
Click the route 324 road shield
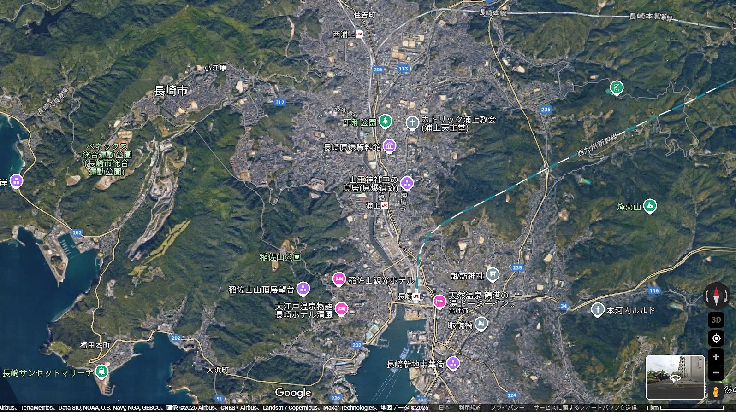coord(511,395)
